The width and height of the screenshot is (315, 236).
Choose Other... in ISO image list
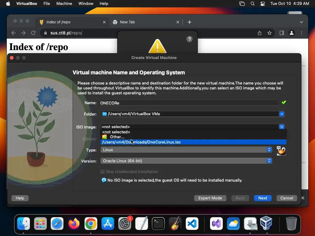point(193,137)
